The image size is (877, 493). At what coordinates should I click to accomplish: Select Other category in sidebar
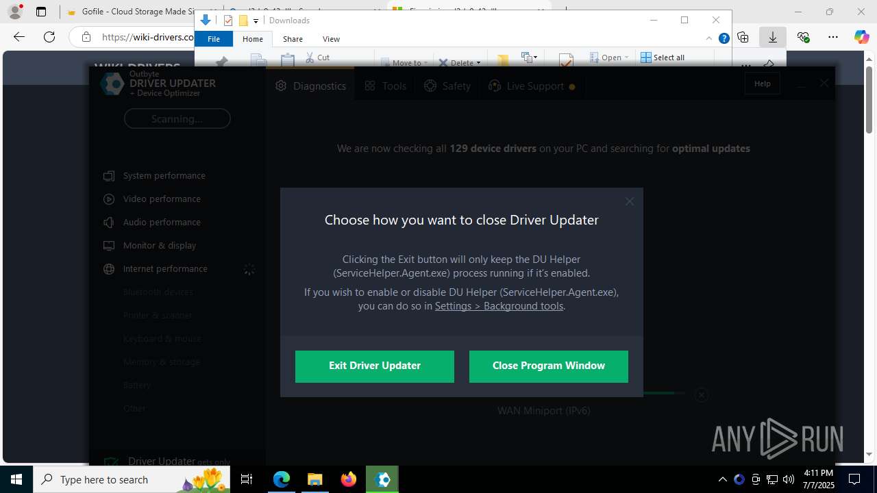click(134, 409)
